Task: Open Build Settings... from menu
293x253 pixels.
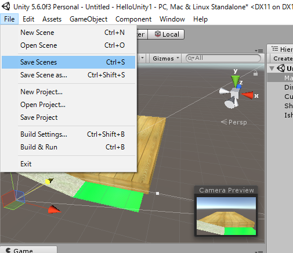Action: pyautogui.click(x=68, y=134)
